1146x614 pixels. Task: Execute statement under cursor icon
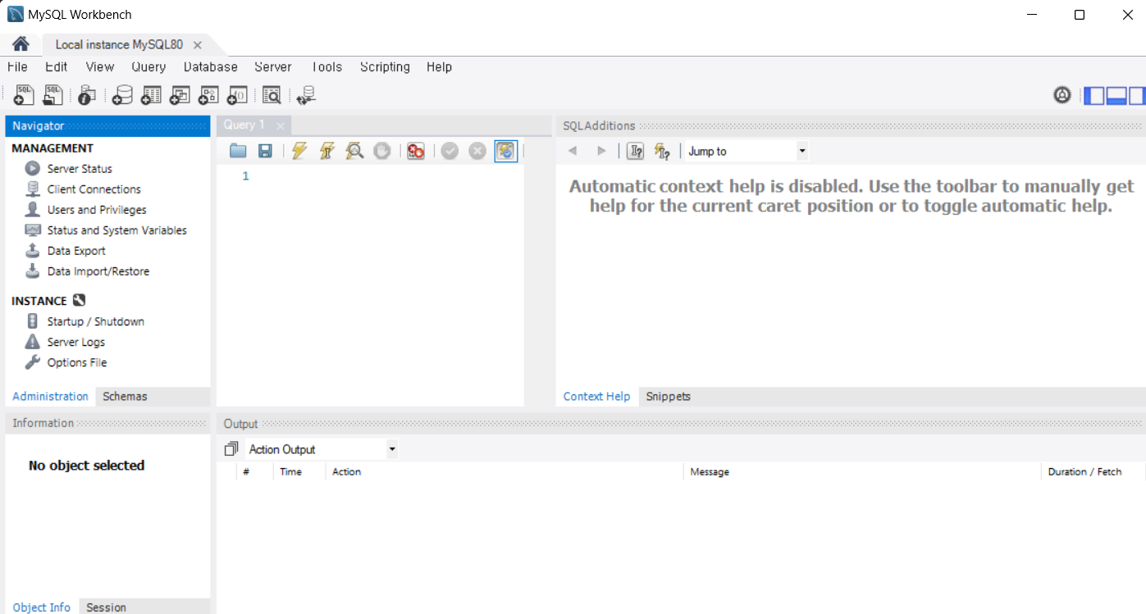click(x=326, y=151)
